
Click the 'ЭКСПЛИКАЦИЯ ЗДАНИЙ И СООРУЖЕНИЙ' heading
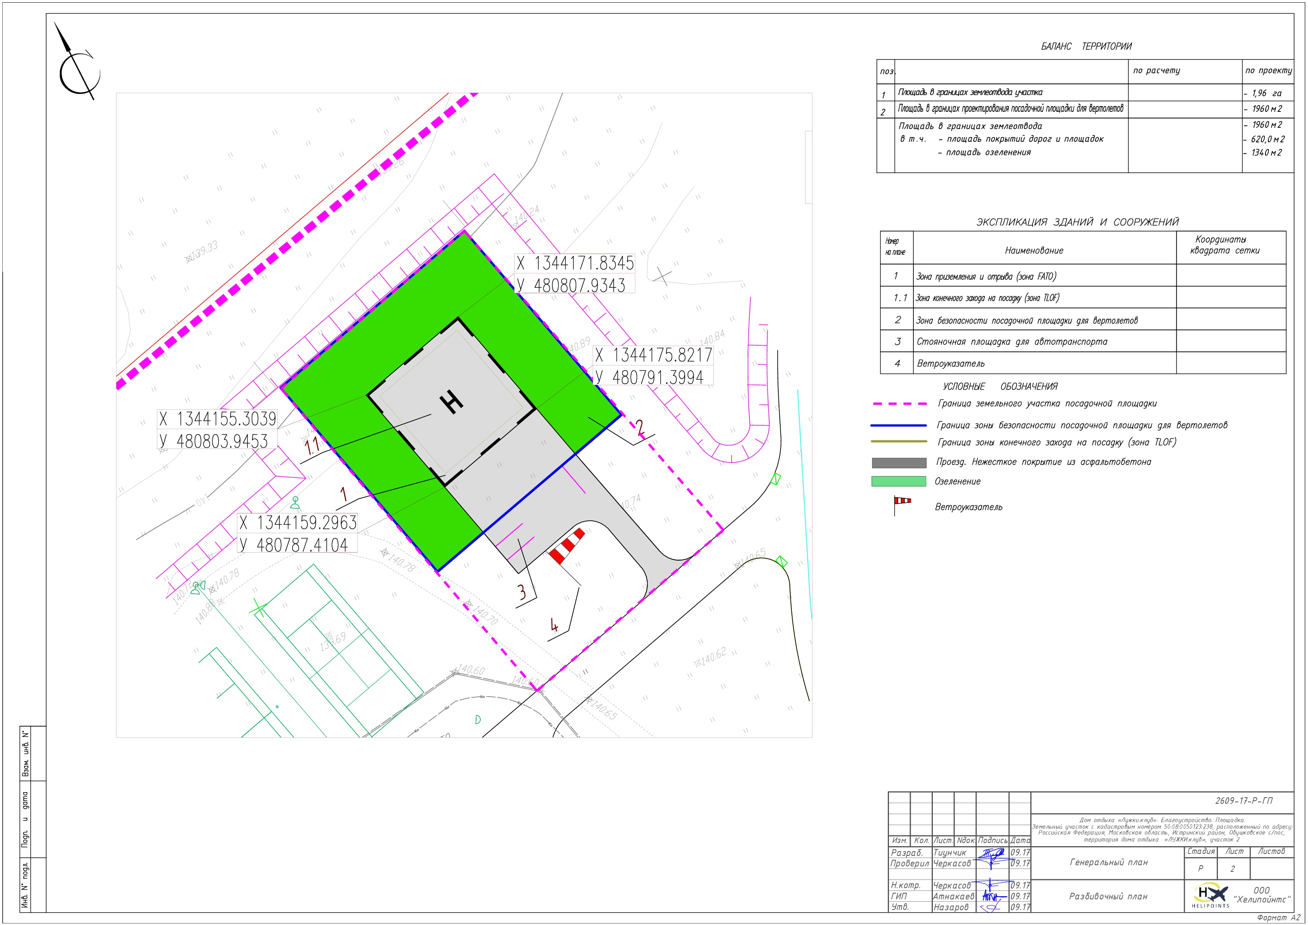(1077, 222)
